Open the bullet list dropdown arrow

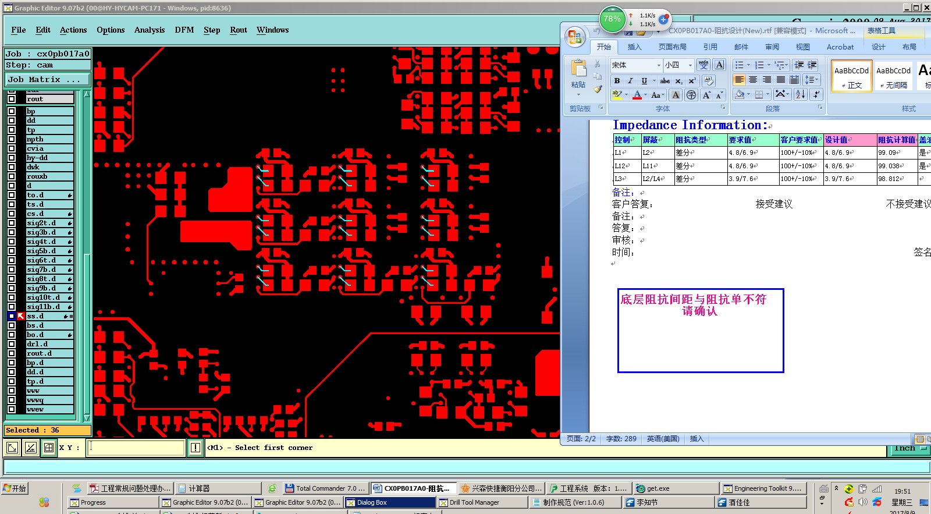pyautogui.click(x=748, y=65)
